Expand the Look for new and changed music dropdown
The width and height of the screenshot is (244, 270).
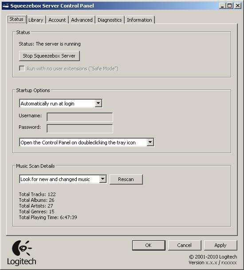(63, 179)
